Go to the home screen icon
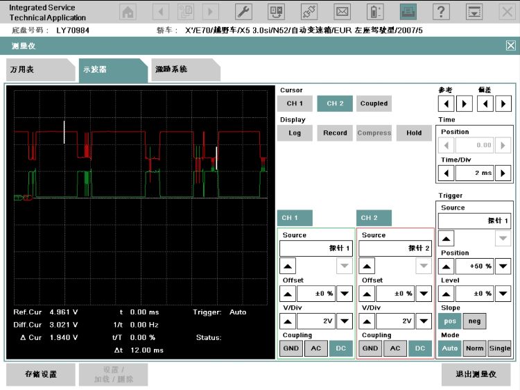The height and width of the screenshot is (390, 520). tap(128, 12)
